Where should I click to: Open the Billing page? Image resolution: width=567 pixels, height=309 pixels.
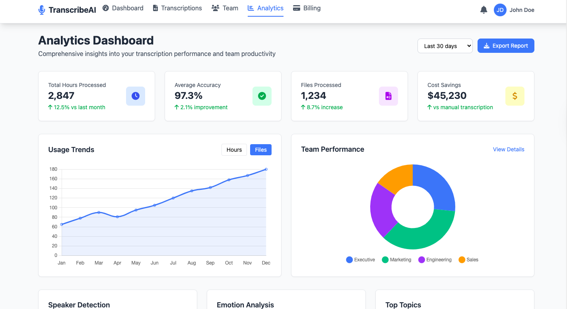click(307, 8)
